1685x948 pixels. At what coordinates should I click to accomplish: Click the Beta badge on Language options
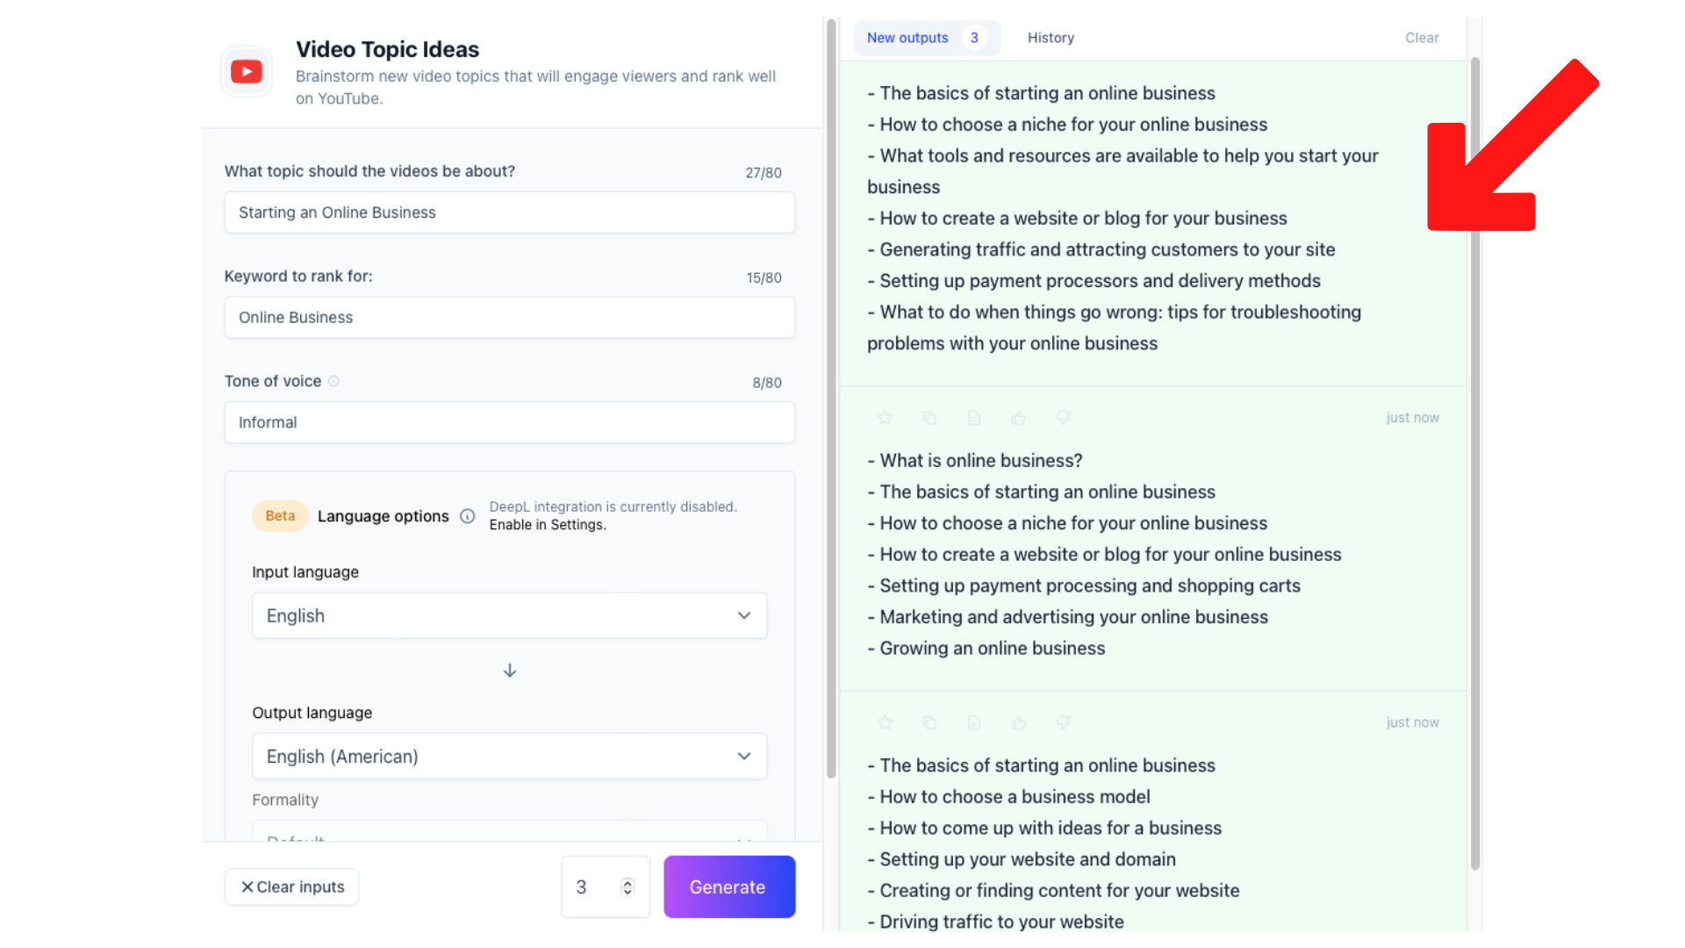[x=279, y=516]
